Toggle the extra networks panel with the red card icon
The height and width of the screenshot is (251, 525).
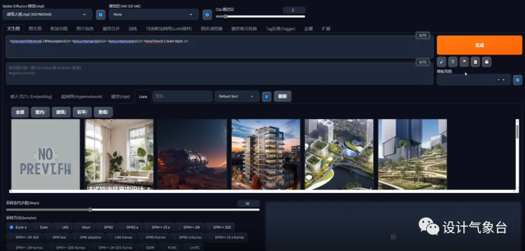464,62
